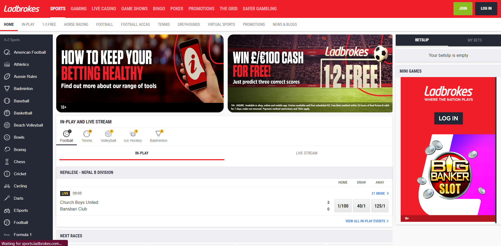Screen dimensions: 501x246
Task: Click the Aussie Rules ball icon
Action: tap(7, 77)
